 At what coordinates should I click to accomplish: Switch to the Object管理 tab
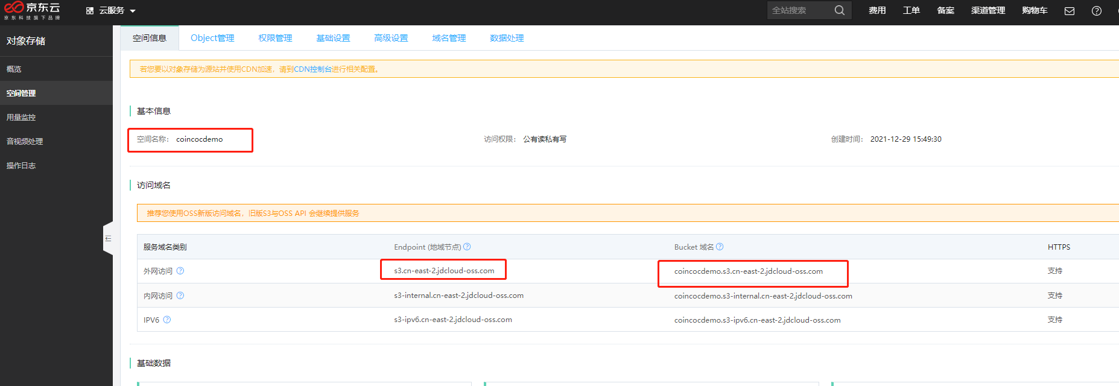(x=212, y=38)
